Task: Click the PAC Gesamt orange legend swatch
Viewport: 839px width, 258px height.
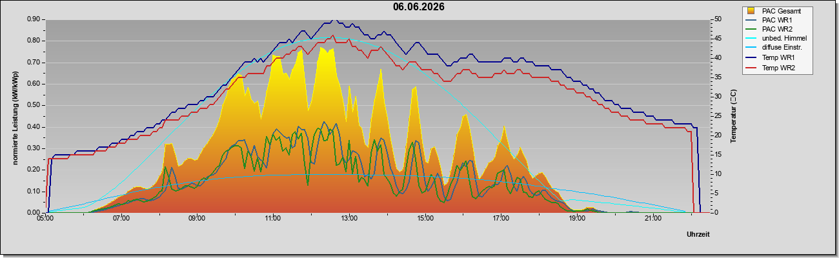Action: point(751,10)
